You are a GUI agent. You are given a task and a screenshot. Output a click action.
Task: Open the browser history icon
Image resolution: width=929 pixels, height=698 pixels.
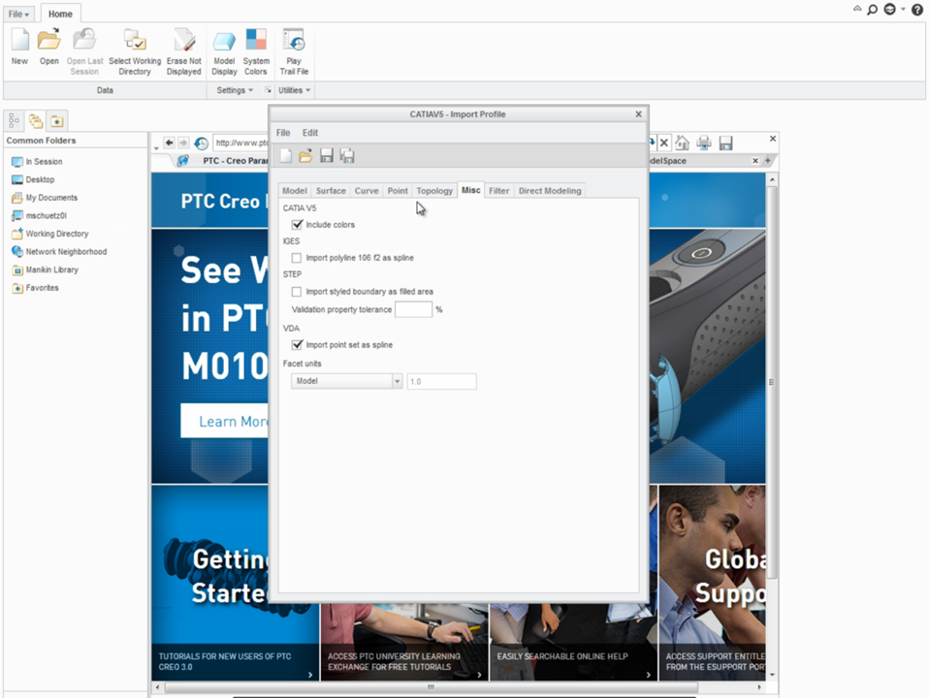tap(202, 143)
